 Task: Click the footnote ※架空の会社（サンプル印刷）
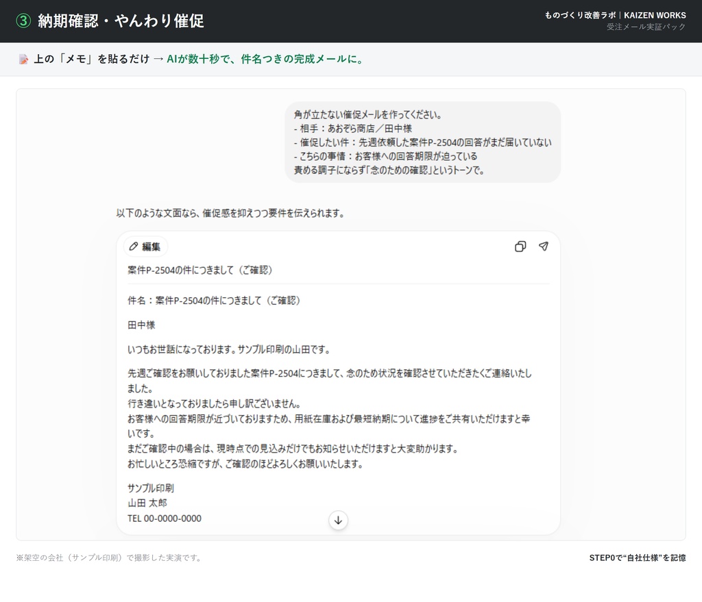[x=109, y=557]
